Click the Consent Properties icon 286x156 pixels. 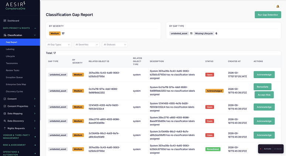4,106
